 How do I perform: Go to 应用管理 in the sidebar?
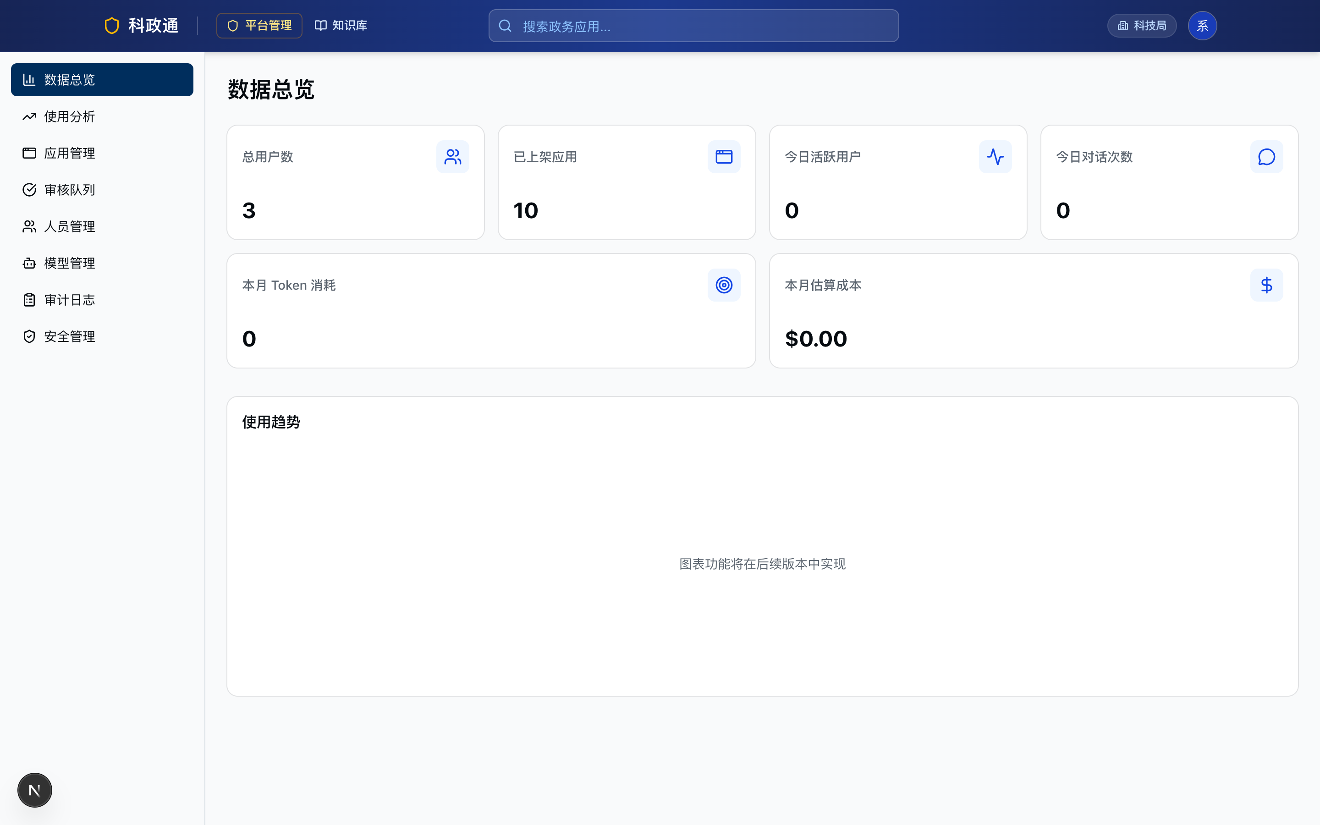(102, 154)
